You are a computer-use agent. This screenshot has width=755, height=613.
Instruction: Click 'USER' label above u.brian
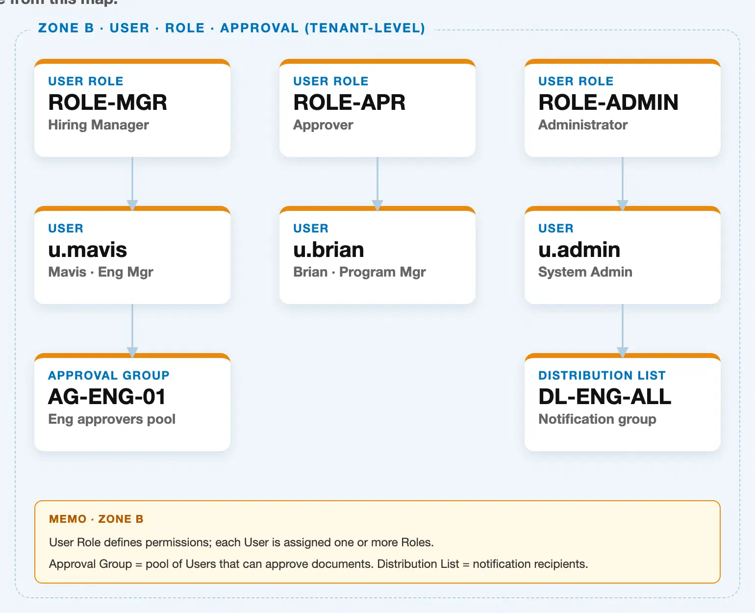311,229
